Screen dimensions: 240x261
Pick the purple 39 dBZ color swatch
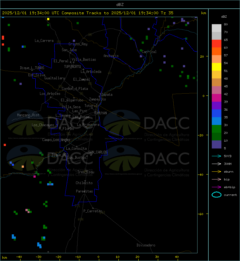[x=216, y=105]
